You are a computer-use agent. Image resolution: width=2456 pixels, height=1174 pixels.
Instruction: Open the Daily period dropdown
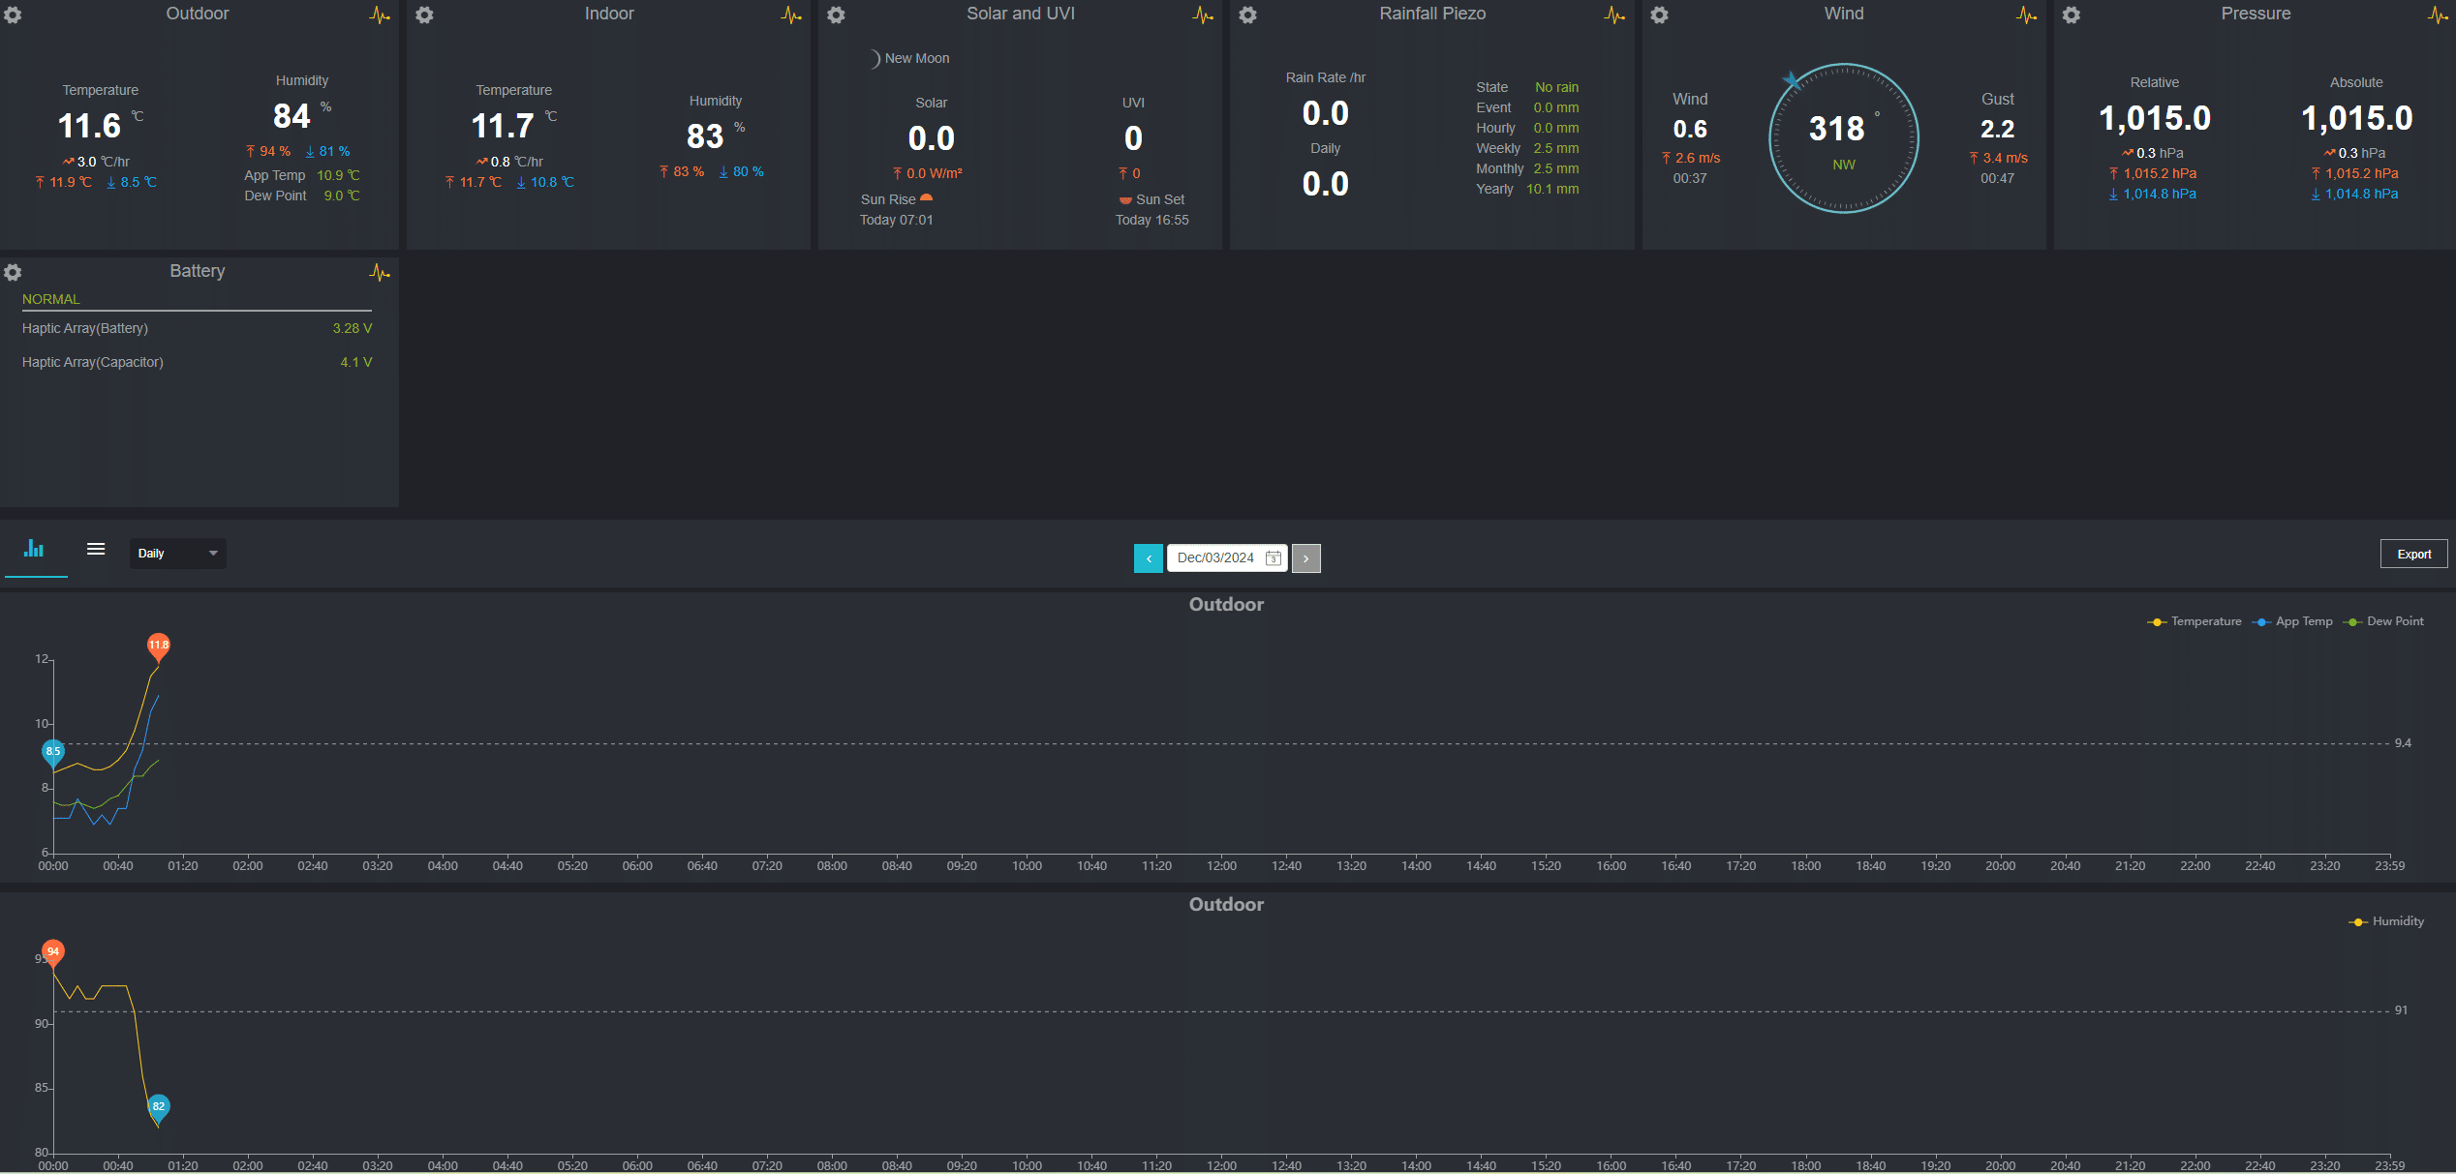178,554
